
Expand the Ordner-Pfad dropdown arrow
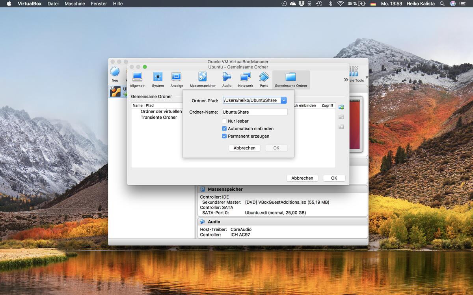(x=283, y=100)
